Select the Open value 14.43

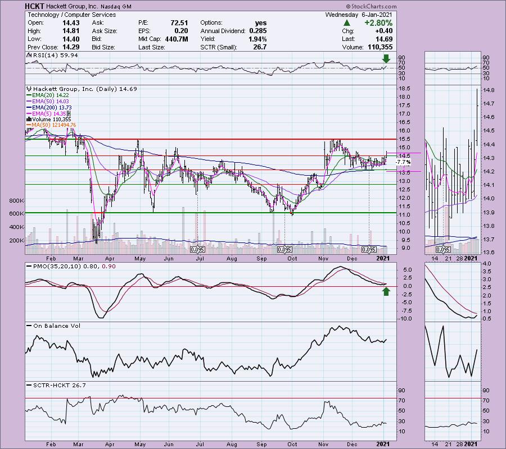71,23
